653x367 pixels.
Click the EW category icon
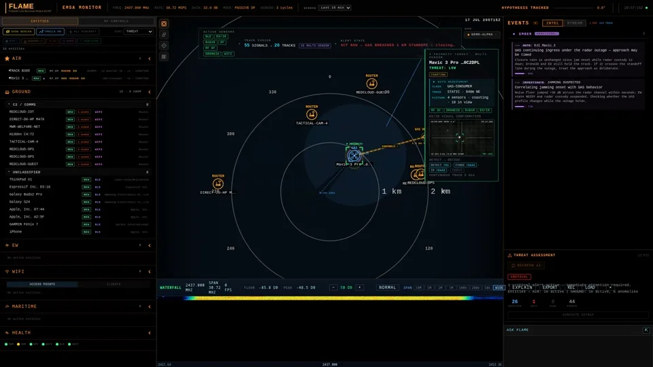tap(7, 245)
